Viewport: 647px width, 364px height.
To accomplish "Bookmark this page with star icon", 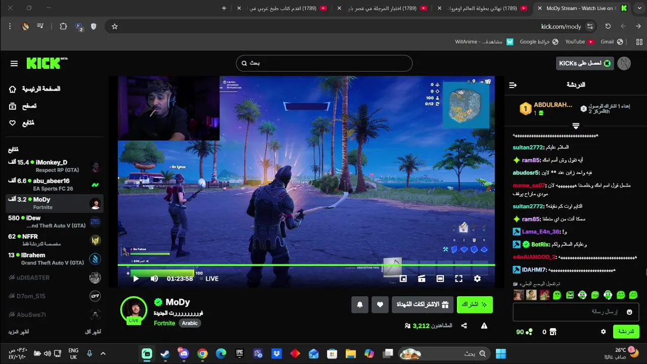I will (x=115, y=26).
